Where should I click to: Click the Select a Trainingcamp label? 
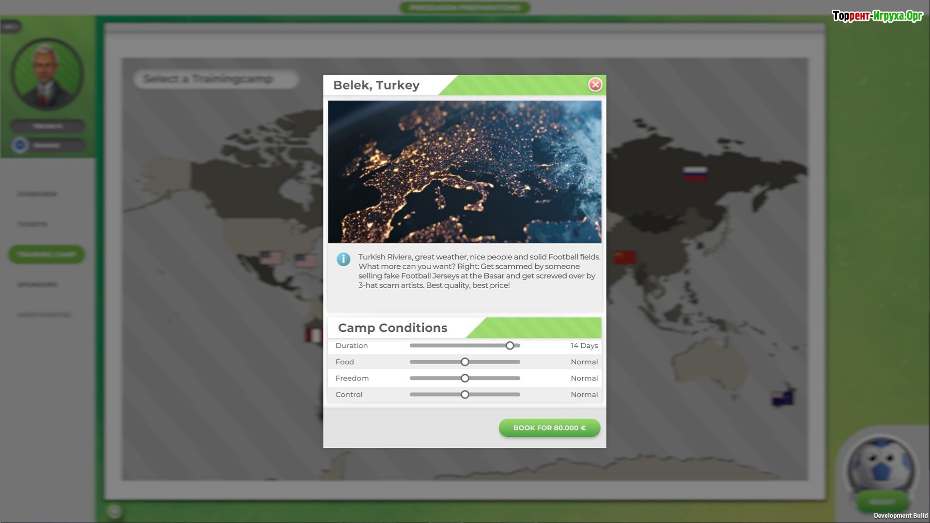pos(209,79)
